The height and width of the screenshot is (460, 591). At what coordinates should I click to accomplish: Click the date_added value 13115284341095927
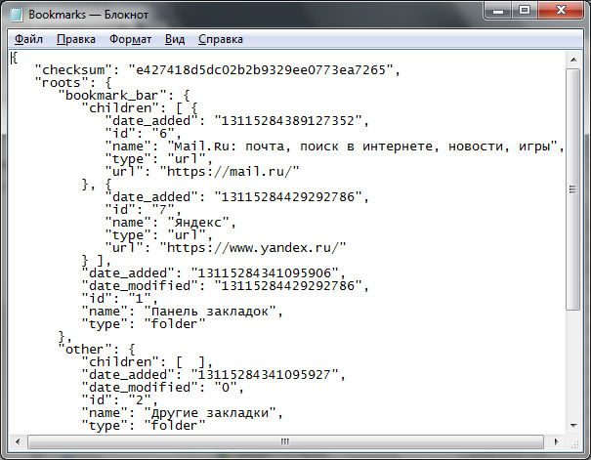265,375
